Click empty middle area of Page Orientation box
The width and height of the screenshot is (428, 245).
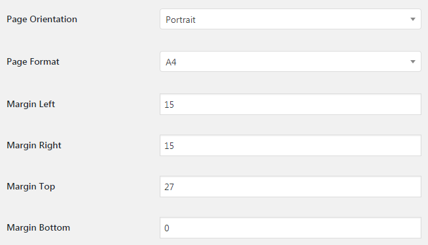pyautogui.click(x=300, y=19)
